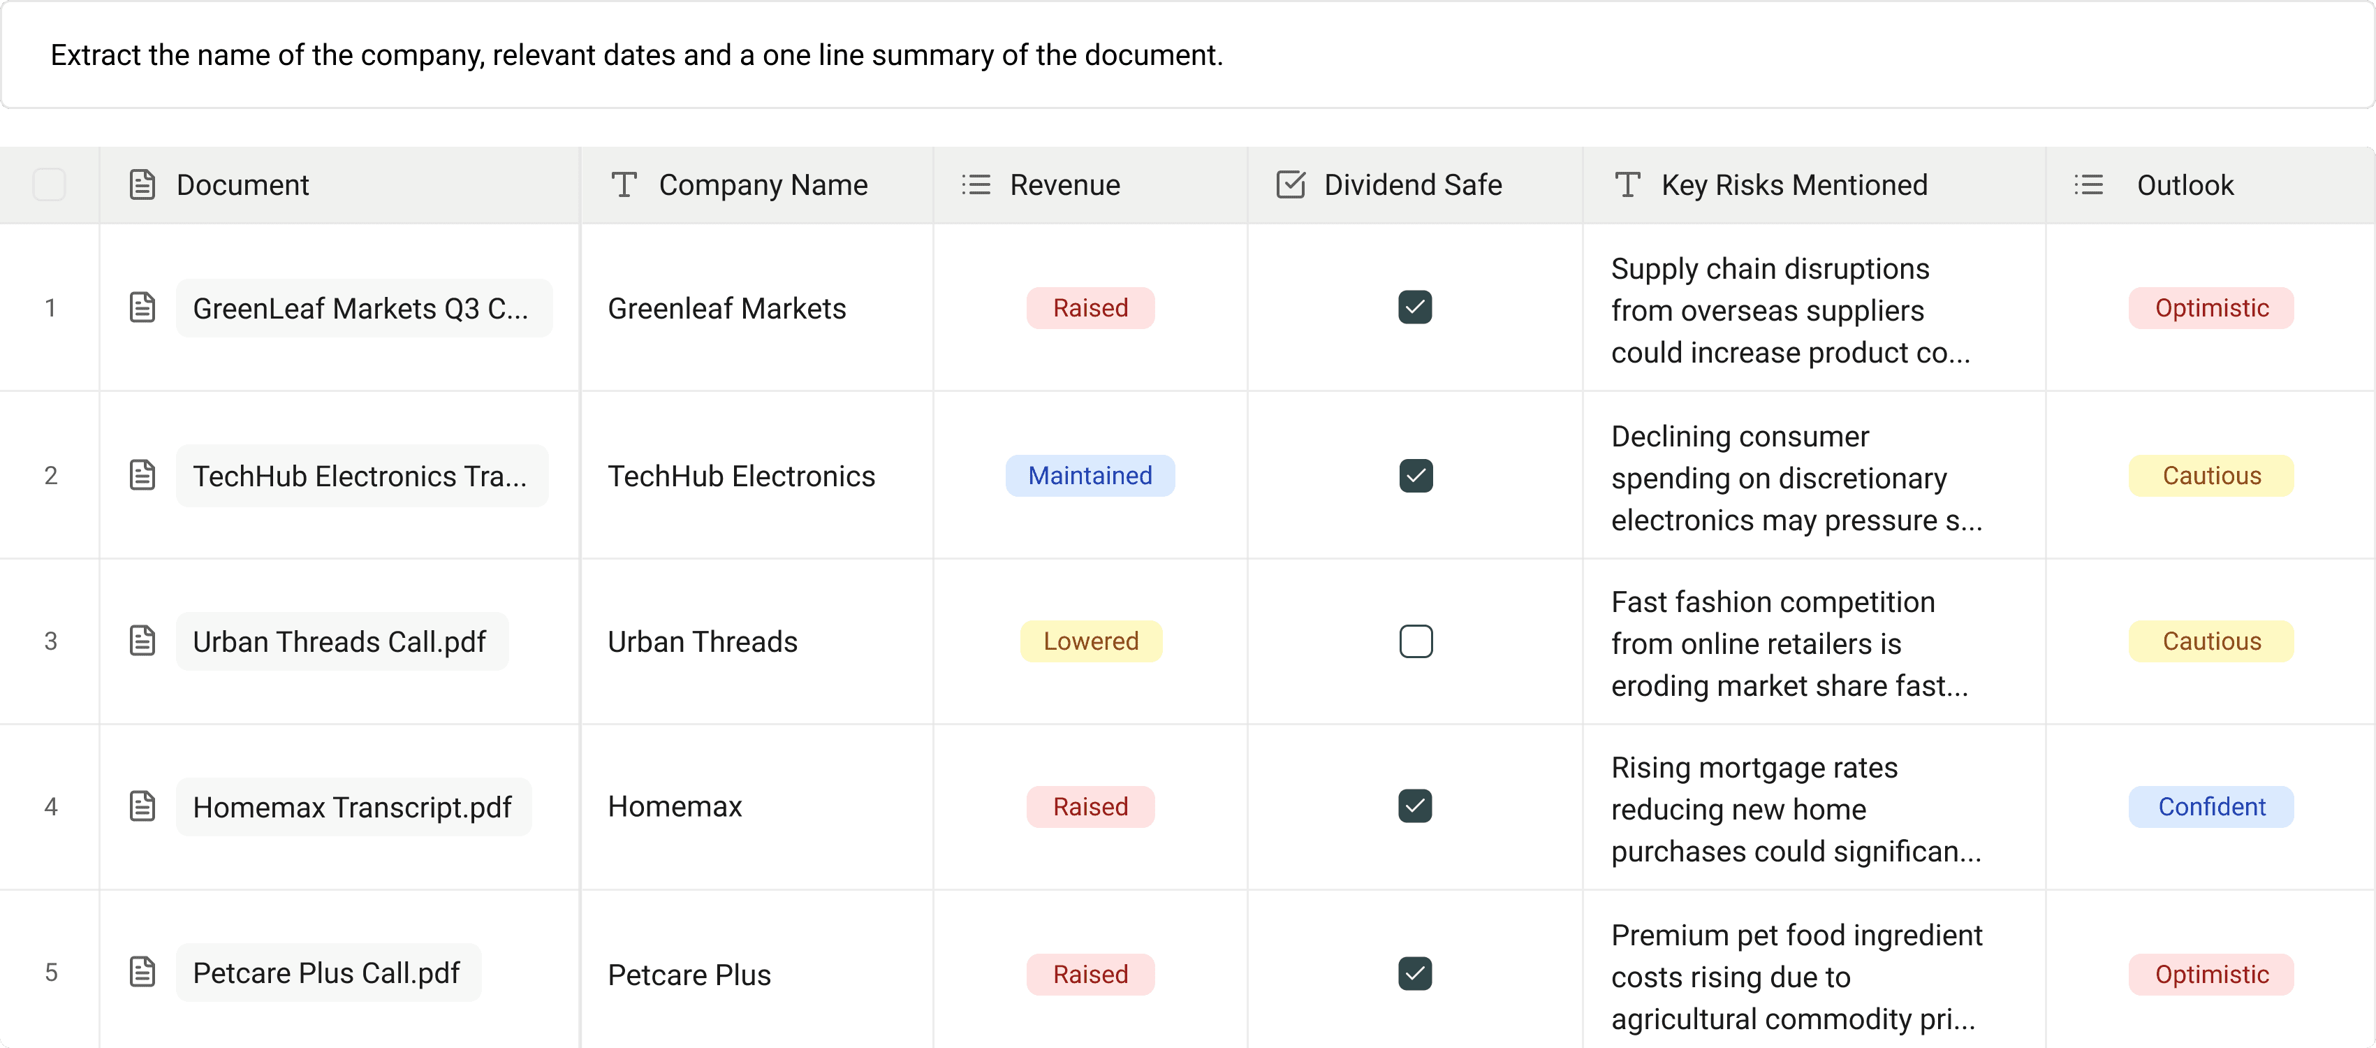Toggle the select-all checkbox in header
Viewport: 2376px width, 1048px height.
pyautogui.click(x=49, y=184)
